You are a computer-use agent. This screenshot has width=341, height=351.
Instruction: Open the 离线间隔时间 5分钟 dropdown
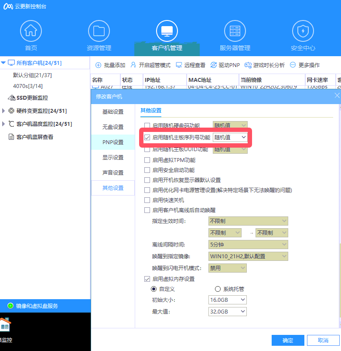248,244
